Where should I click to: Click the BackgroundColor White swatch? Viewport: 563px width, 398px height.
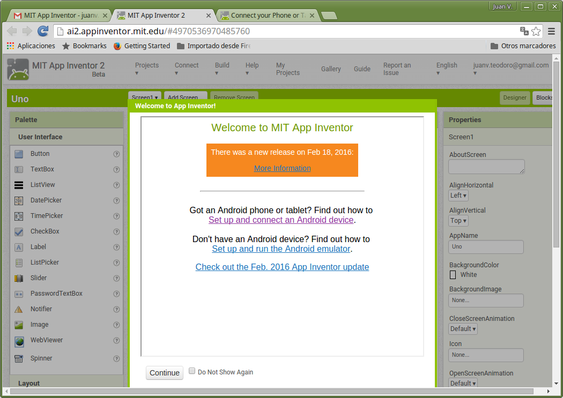pyautogui.click(x=453, y=275)
